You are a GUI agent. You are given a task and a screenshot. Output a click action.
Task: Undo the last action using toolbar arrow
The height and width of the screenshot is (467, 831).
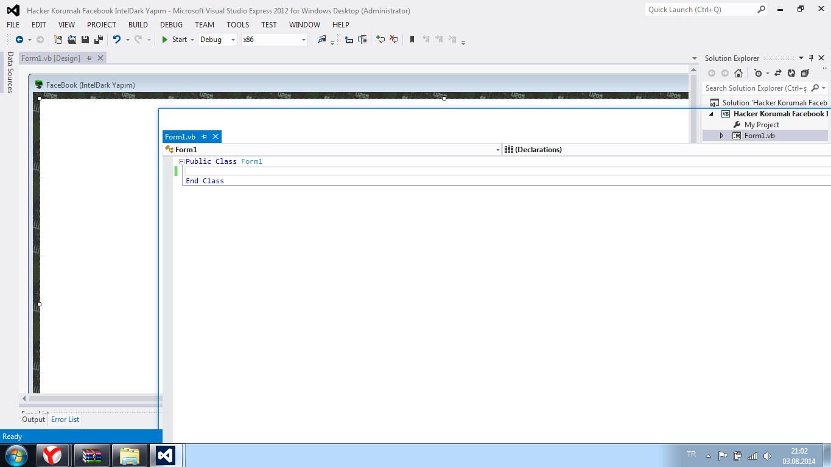[117, 40]
